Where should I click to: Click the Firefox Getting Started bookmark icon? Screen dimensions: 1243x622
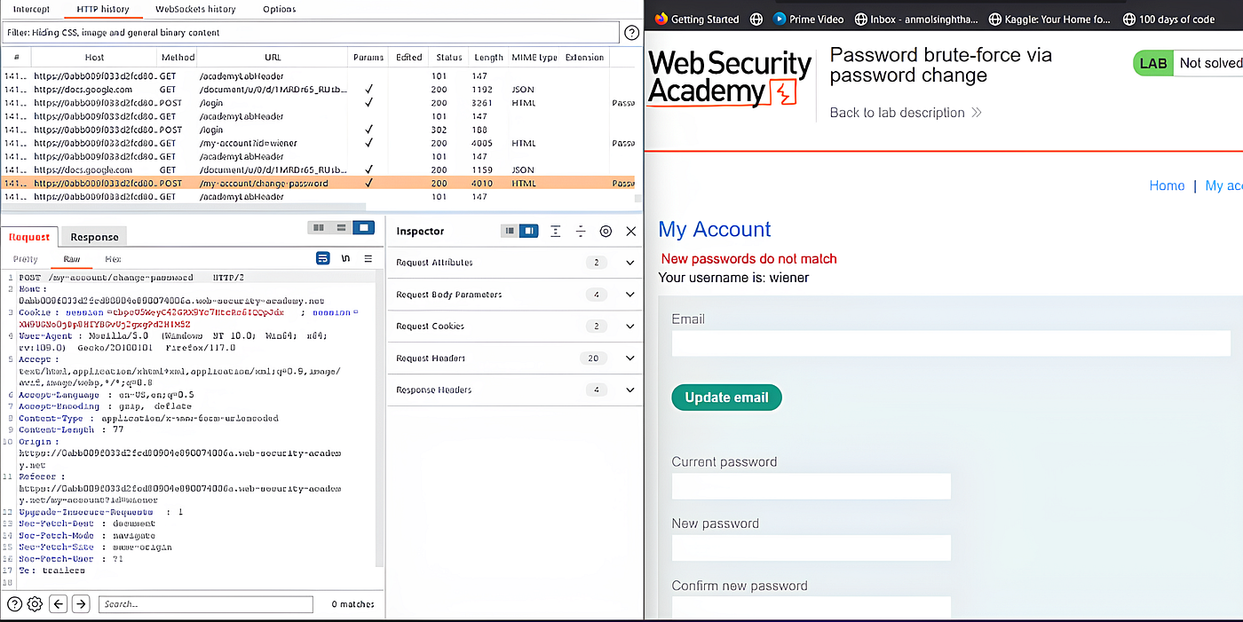661,19
